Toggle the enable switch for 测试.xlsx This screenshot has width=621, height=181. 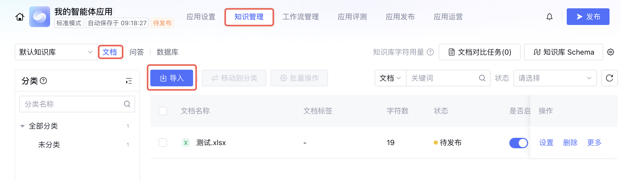click(x=518, y=143)
